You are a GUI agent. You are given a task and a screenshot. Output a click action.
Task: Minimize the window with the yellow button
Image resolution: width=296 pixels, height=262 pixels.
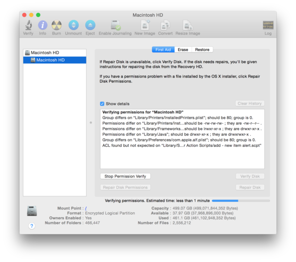31,15
